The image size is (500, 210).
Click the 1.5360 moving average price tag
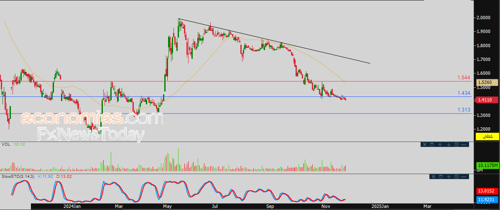click(x=487, y=83)
